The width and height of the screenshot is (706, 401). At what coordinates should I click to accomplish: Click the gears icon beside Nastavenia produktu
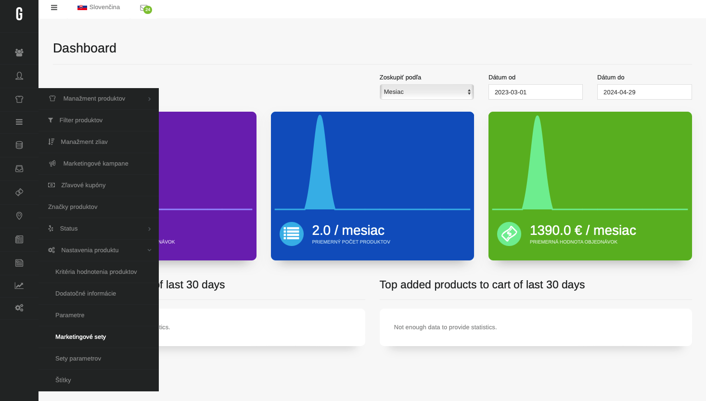point(51,250)
